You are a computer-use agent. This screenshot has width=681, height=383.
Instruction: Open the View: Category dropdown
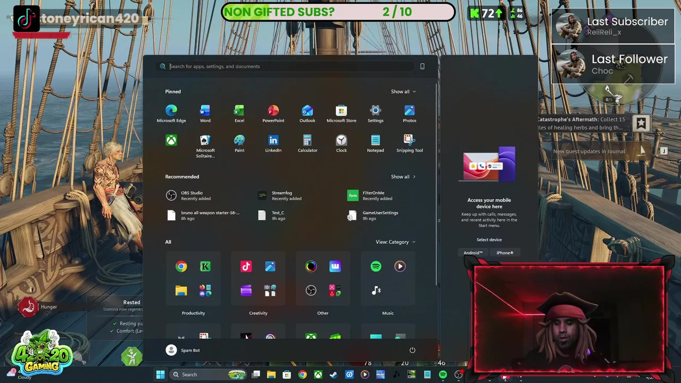tap(395, 242)
